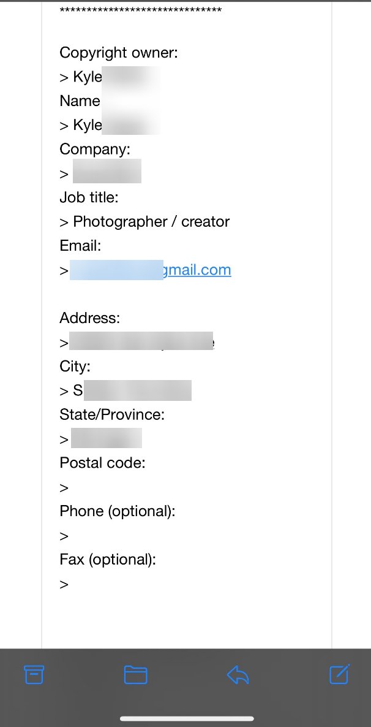This screenshot has width=371, height=727.
Task: Tap the reply arrow icon
Action: pyautogui.click(x=238, y=675)
